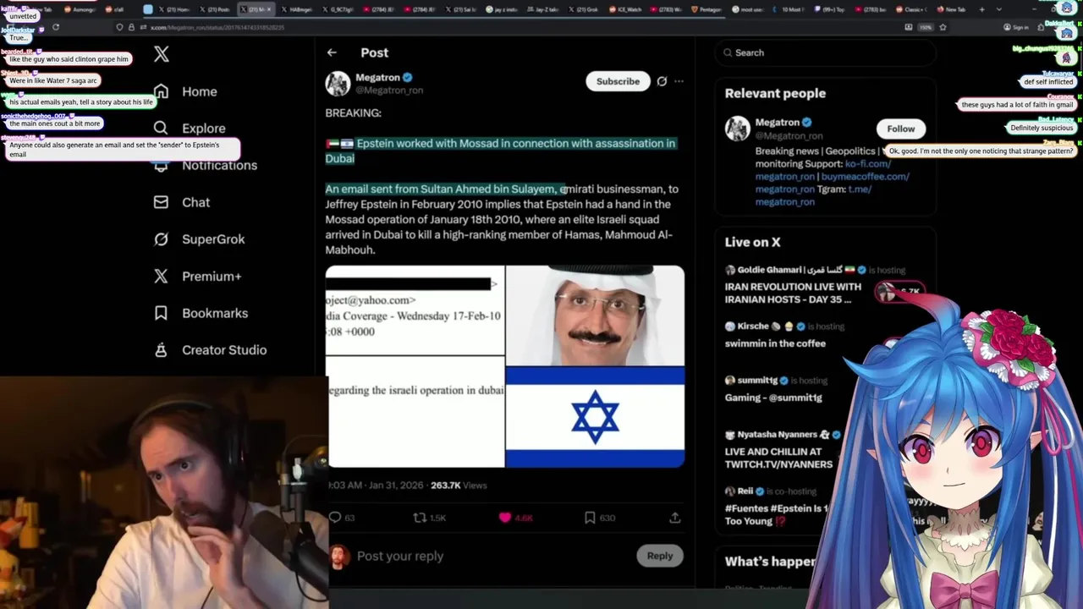
Task: Open Nyatasha Nyanners' live stream
Action: point(778,458)
